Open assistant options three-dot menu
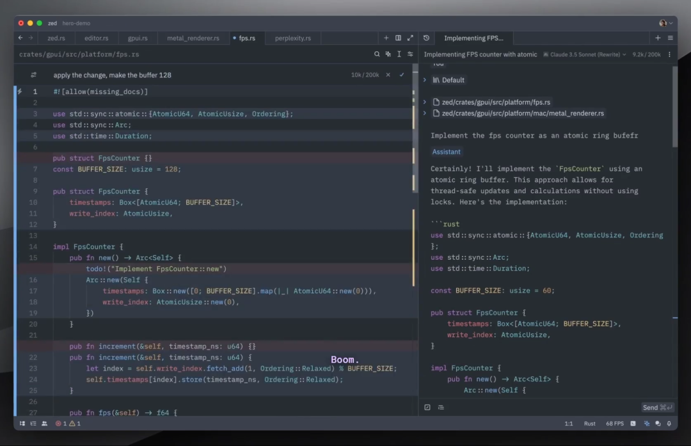The image size is (691, 446). [x=669, y=54]
